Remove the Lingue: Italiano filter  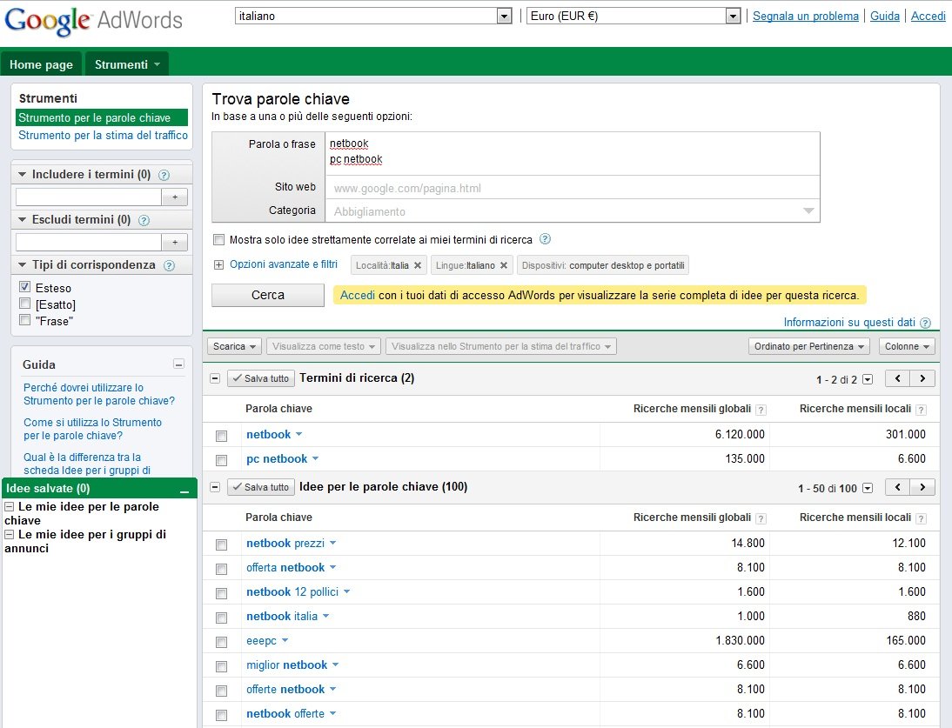point(503,265)
